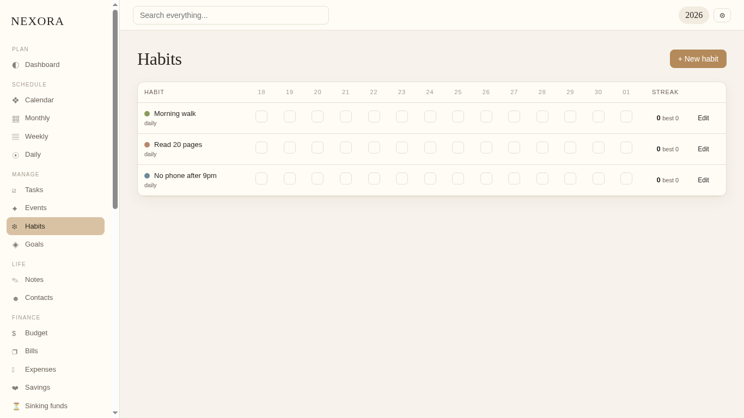Open the Tasks section

56,190
